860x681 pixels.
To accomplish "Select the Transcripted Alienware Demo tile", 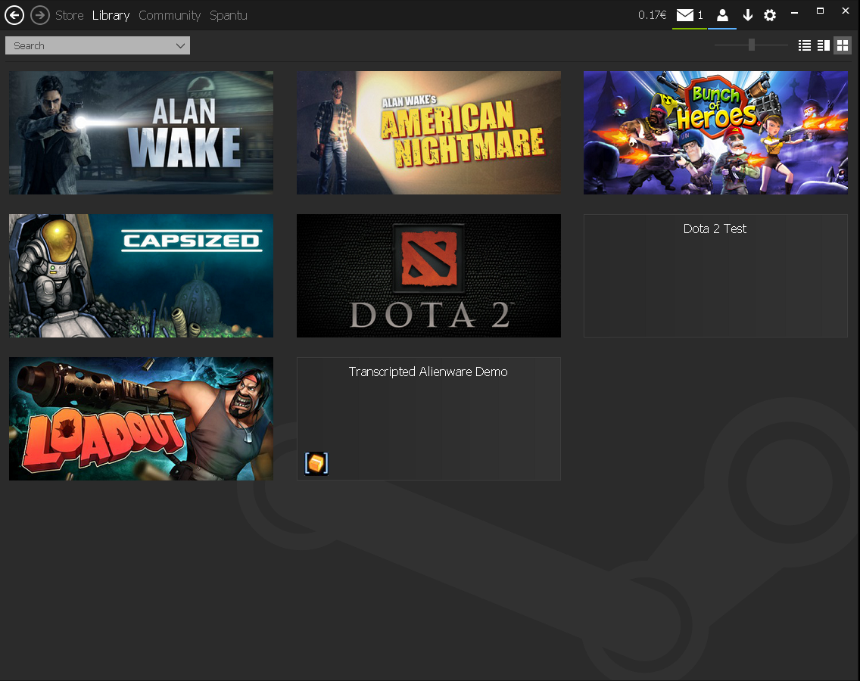I will (x=428, y=419).
